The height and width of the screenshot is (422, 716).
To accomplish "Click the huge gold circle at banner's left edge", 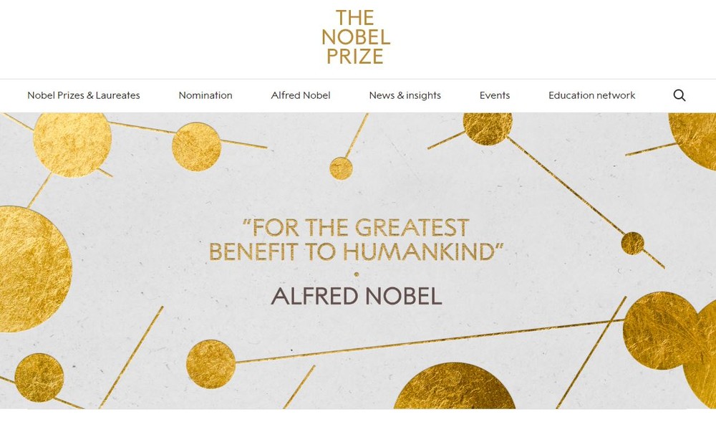I will (29, 269).
